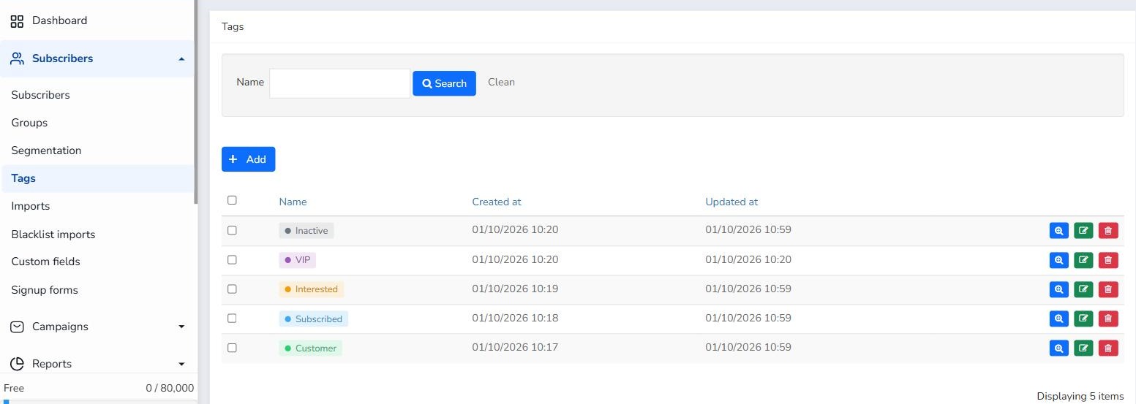Viewport: 1136px width, 404px height.
Task: Click the Interested tag badge
Action: tap(311, 289)
